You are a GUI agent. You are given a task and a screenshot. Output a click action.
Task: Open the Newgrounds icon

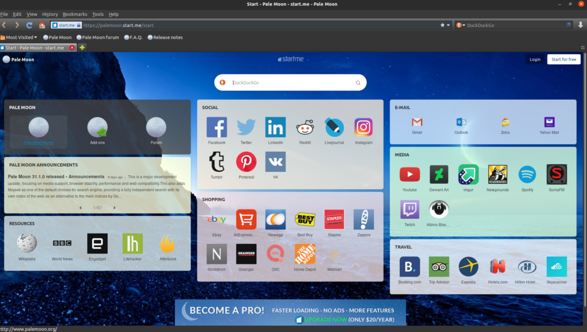[498, 174]
